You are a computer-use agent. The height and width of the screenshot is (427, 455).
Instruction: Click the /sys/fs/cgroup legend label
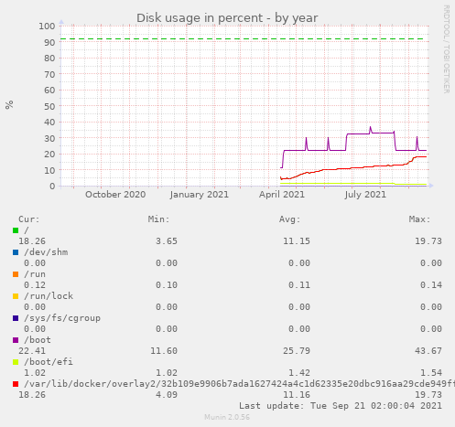click(62, 318)
